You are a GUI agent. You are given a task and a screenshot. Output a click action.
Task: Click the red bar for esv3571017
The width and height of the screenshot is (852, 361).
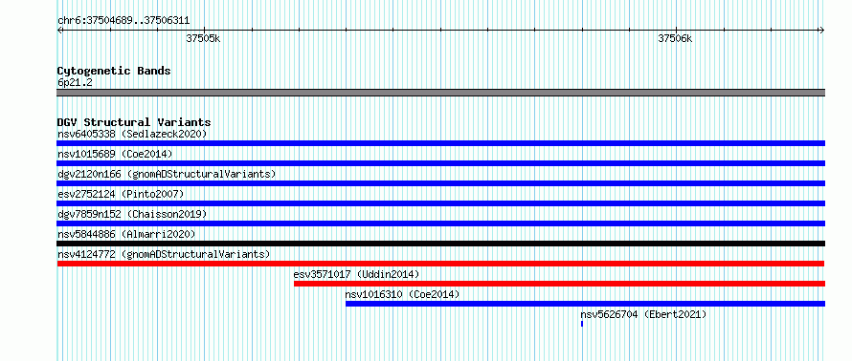pyautogui.click(x=560, y=284)
